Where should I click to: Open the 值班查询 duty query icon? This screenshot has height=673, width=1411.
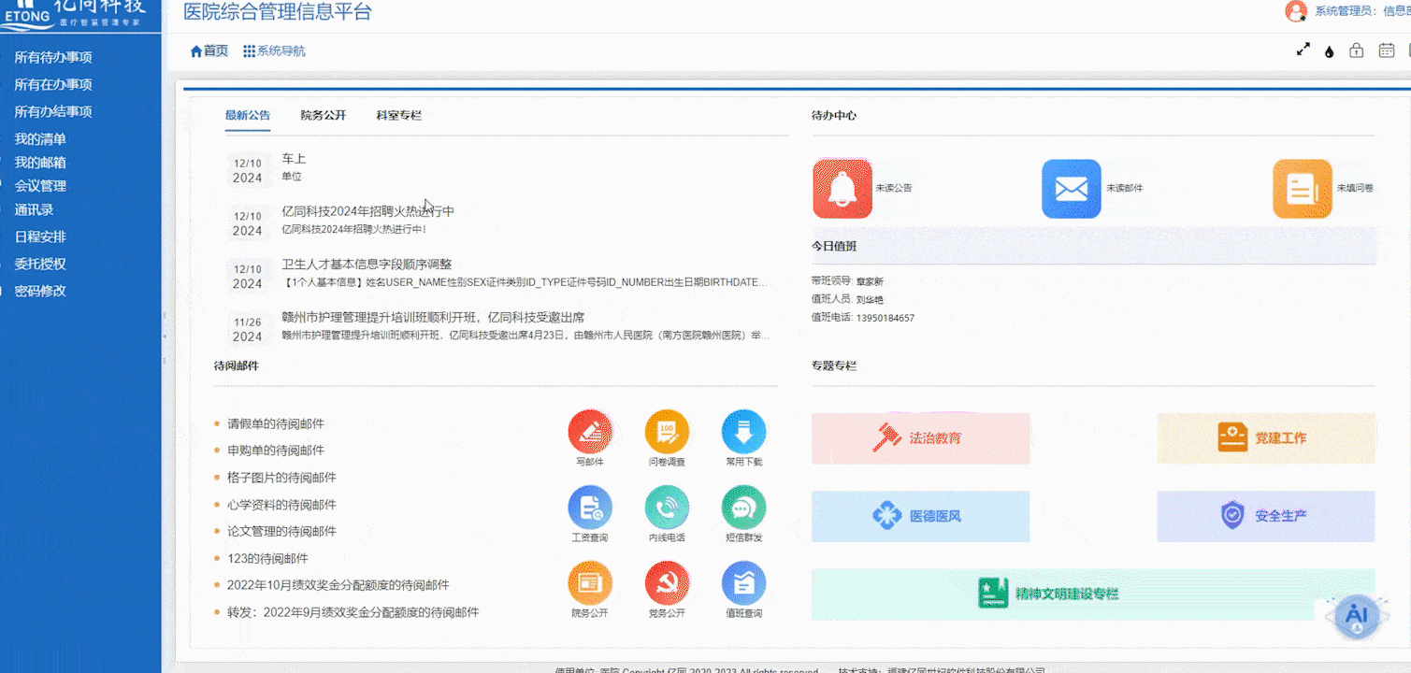pos(743,584)
